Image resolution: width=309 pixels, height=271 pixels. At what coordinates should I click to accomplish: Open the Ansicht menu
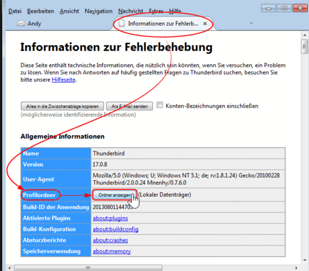(70, 11)
